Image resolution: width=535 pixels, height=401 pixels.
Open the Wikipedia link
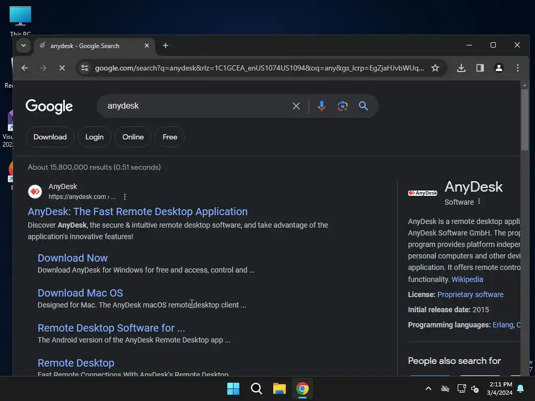(x=467, y=279)
